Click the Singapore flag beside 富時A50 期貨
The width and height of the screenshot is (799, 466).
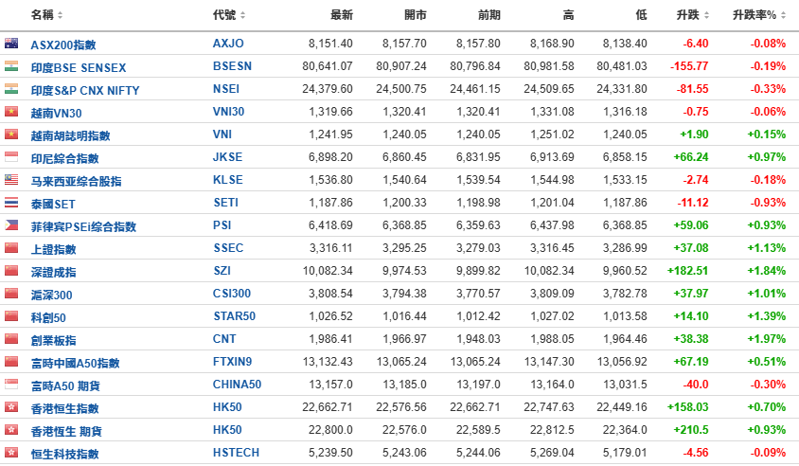(x=11, y=384)
